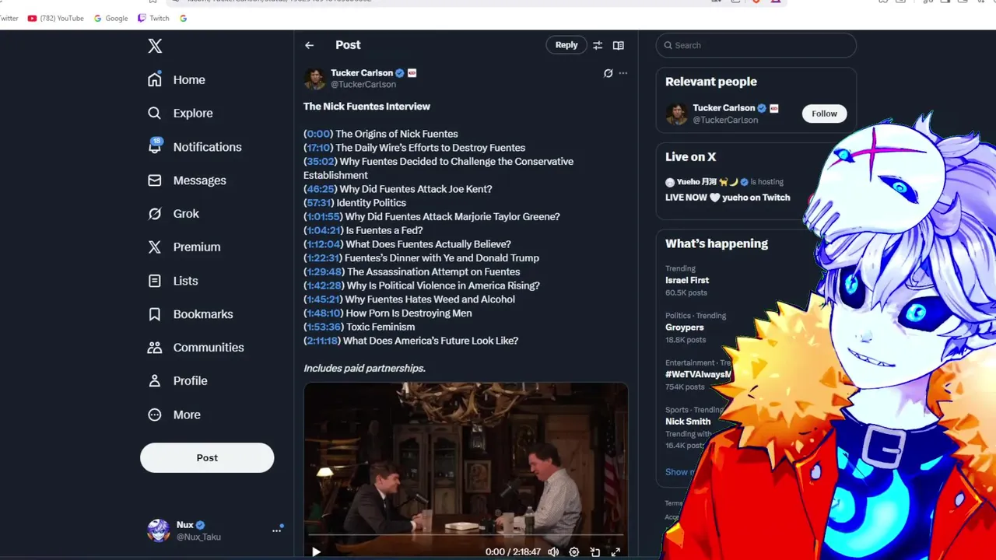
Task: Click Grok explain icon on the post
Action: tap(608, 73)
